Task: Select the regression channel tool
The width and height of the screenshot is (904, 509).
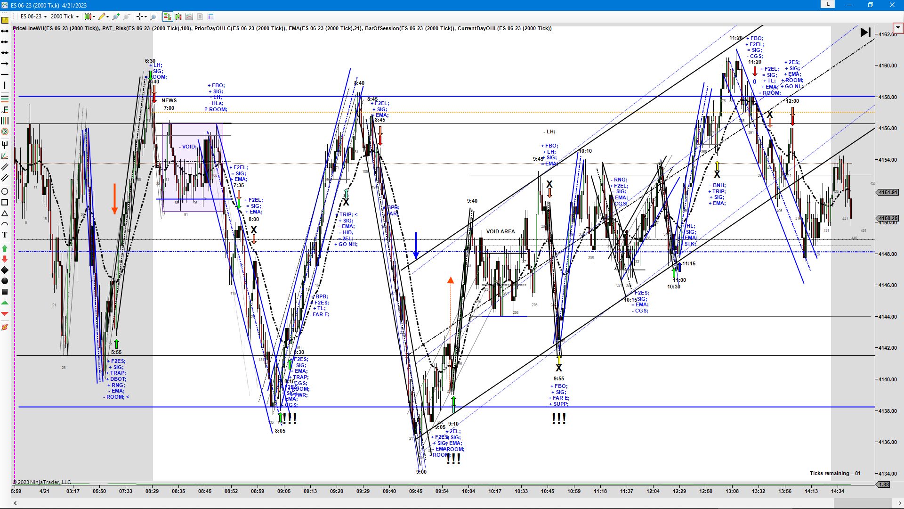Action: 5,166
